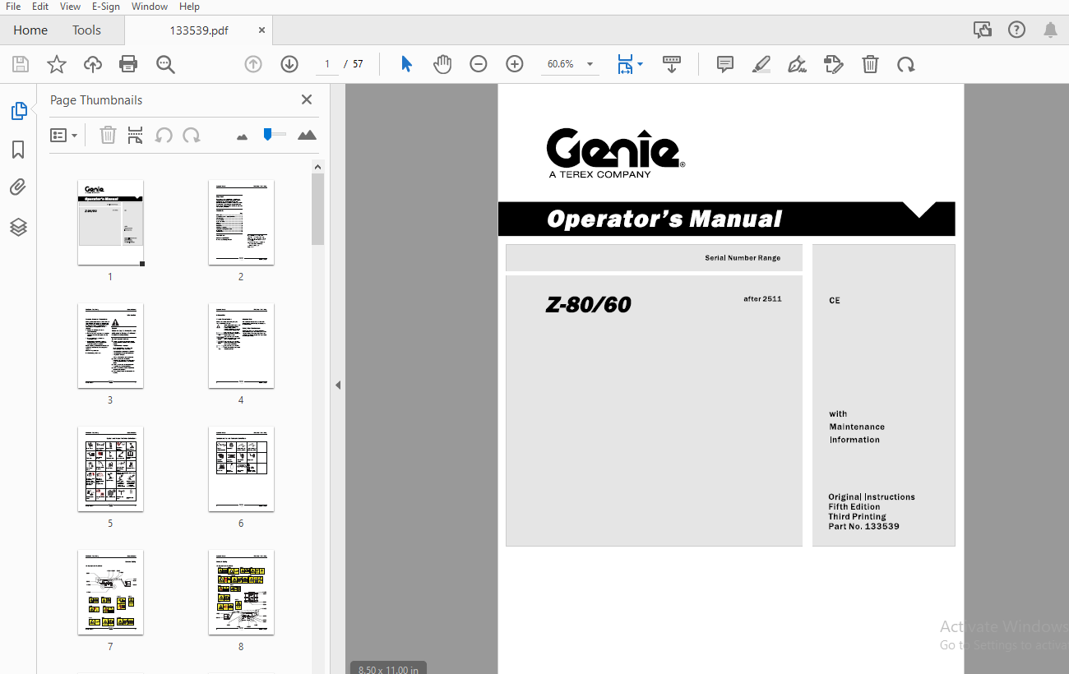Open the Attachments paperclip panel
This screenshot has height=674, width=1069.
pos(18,187)
